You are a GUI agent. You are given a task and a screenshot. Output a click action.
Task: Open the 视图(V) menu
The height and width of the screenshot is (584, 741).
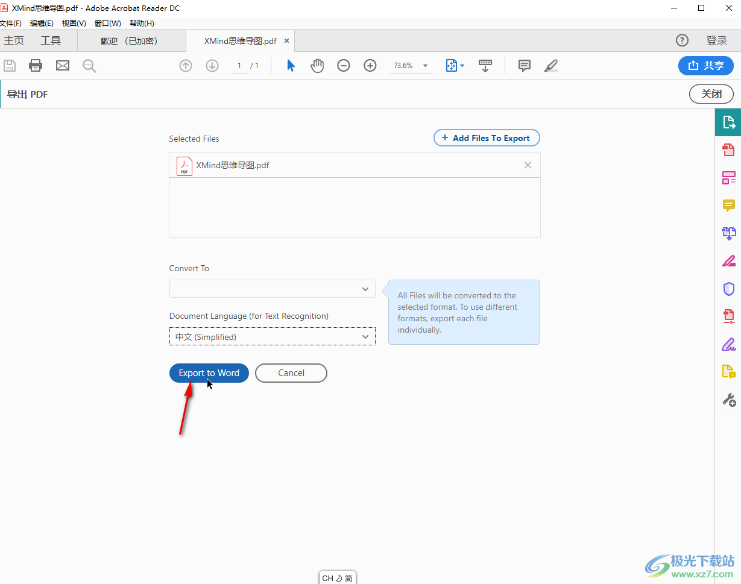[x=74, y=24]
